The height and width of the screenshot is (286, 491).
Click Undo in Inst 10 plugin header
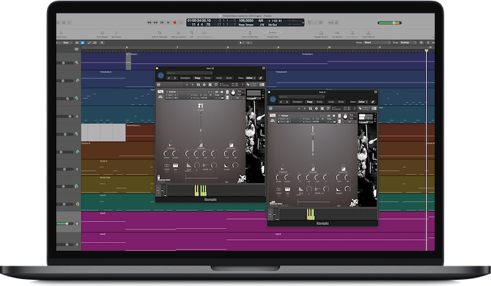pyautogui.click(x=218, y=78)
